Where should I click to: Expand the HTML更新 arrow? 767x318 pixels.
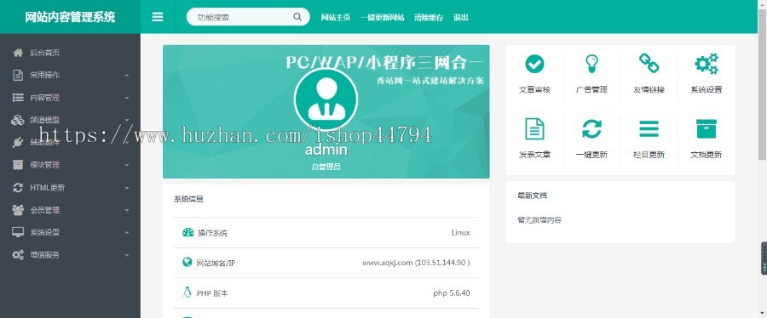[x=127, y=188]
